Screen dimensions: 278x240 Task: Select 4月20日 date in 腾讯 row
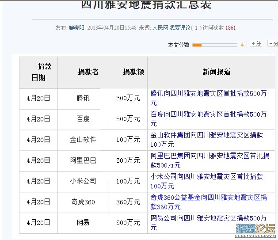coord(38,98)
